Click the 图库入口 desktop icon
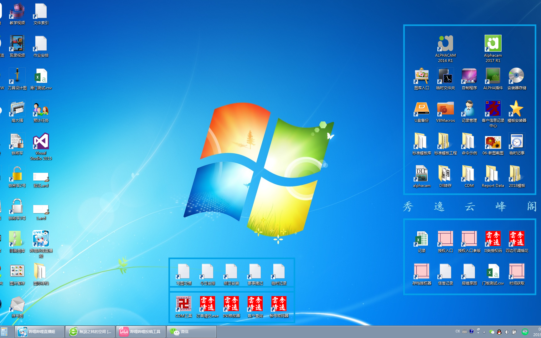This screenshot has width=541, height=338. [421, 79]
